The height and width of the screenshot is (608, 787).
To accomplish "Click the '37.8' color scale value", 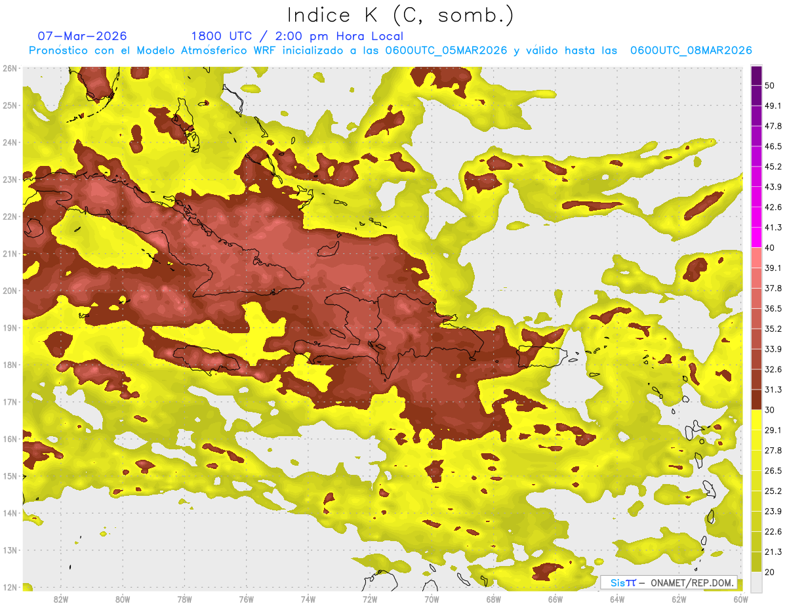I will [x=773, y=289].
